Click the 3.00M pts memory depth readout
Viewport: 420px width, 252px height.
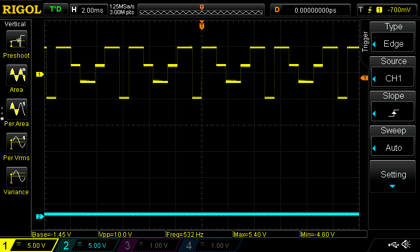click(x=122, y=12)
